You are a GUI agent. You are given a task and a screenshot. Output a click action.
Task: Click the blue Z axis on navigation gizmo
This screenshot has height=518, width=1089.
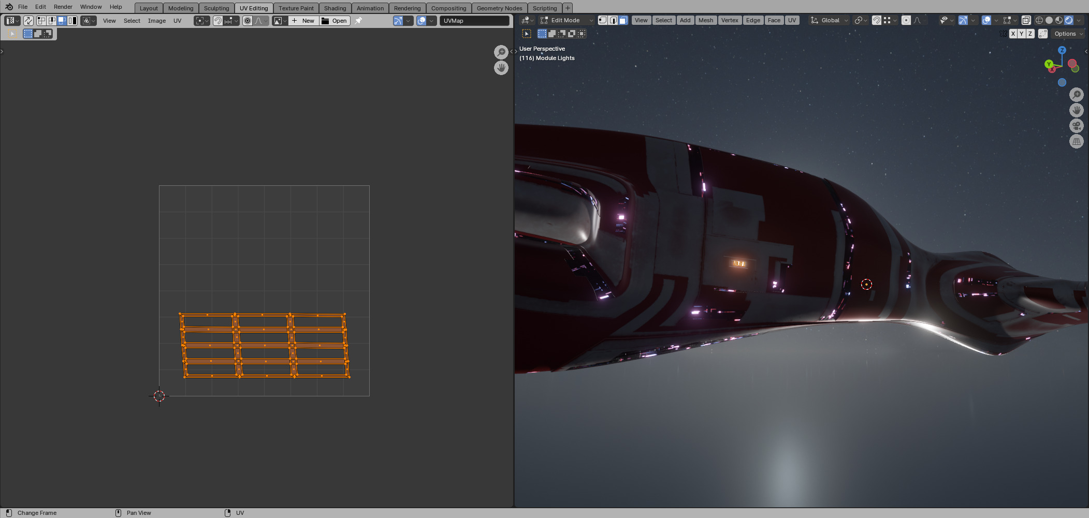tap(1062, 50)
